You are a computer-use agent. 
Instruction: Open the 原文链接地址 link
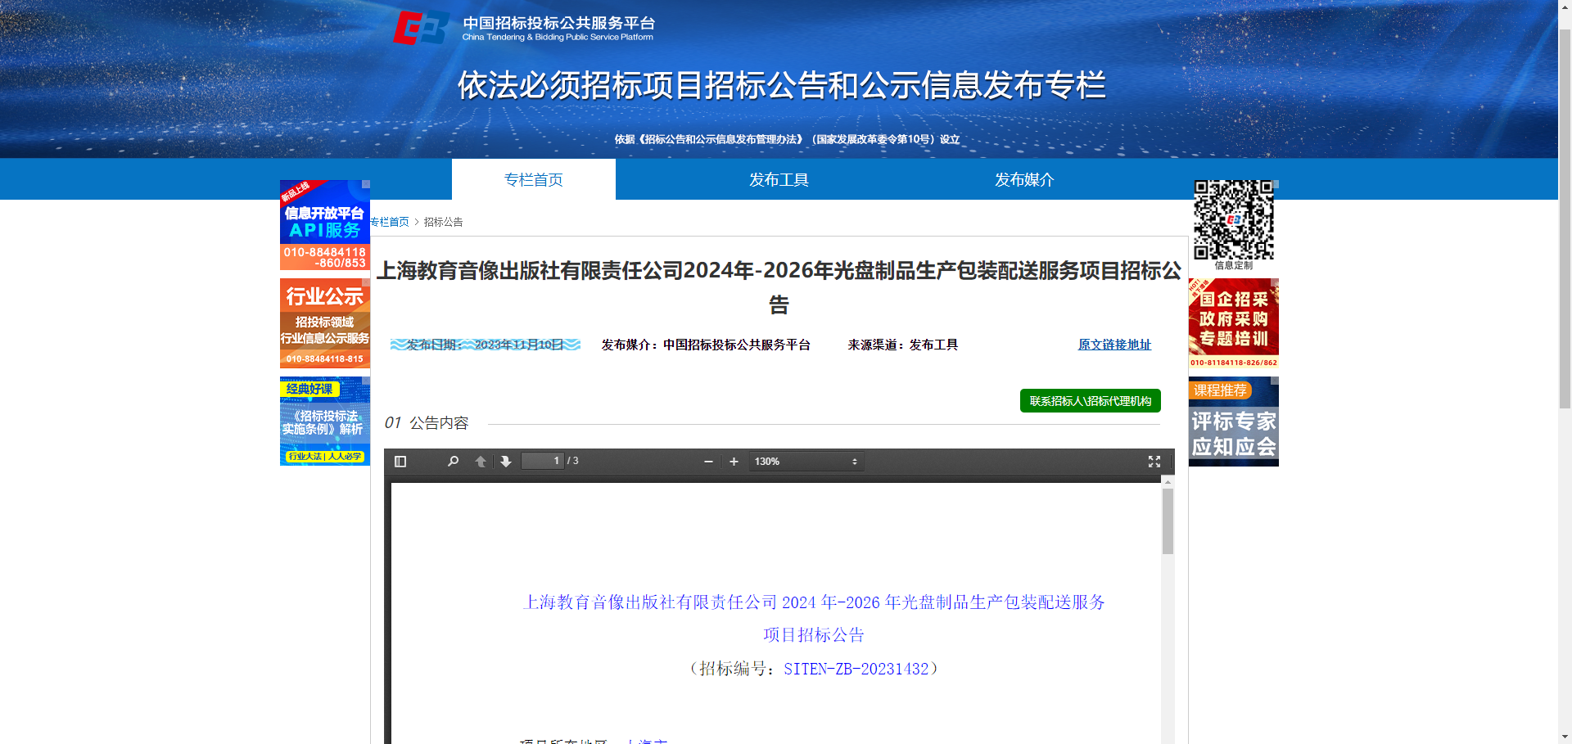click(1114, 345)
